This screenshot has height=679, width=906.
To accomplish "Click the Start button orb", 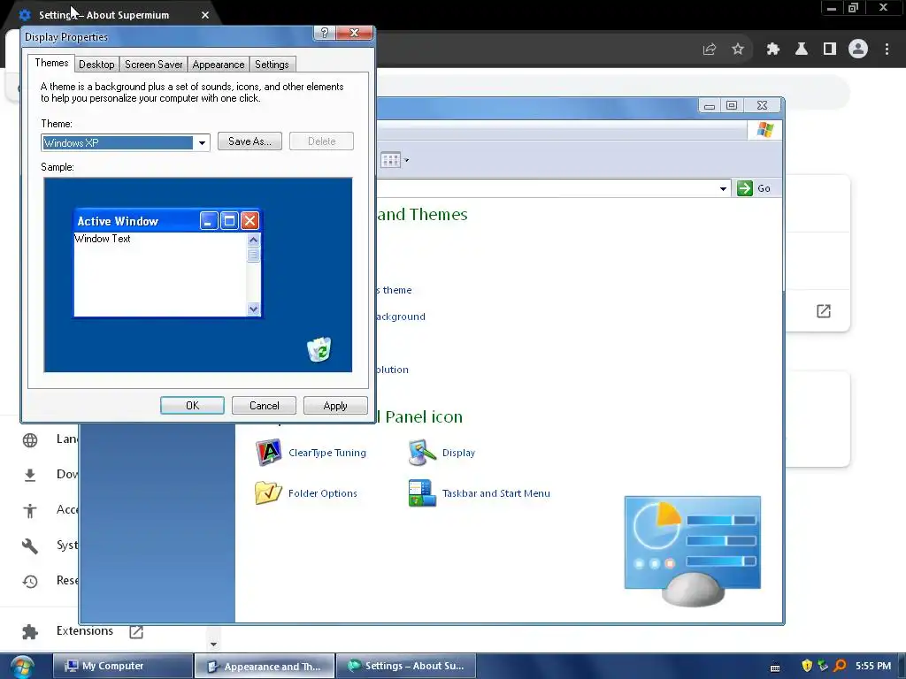I will 22,667.
